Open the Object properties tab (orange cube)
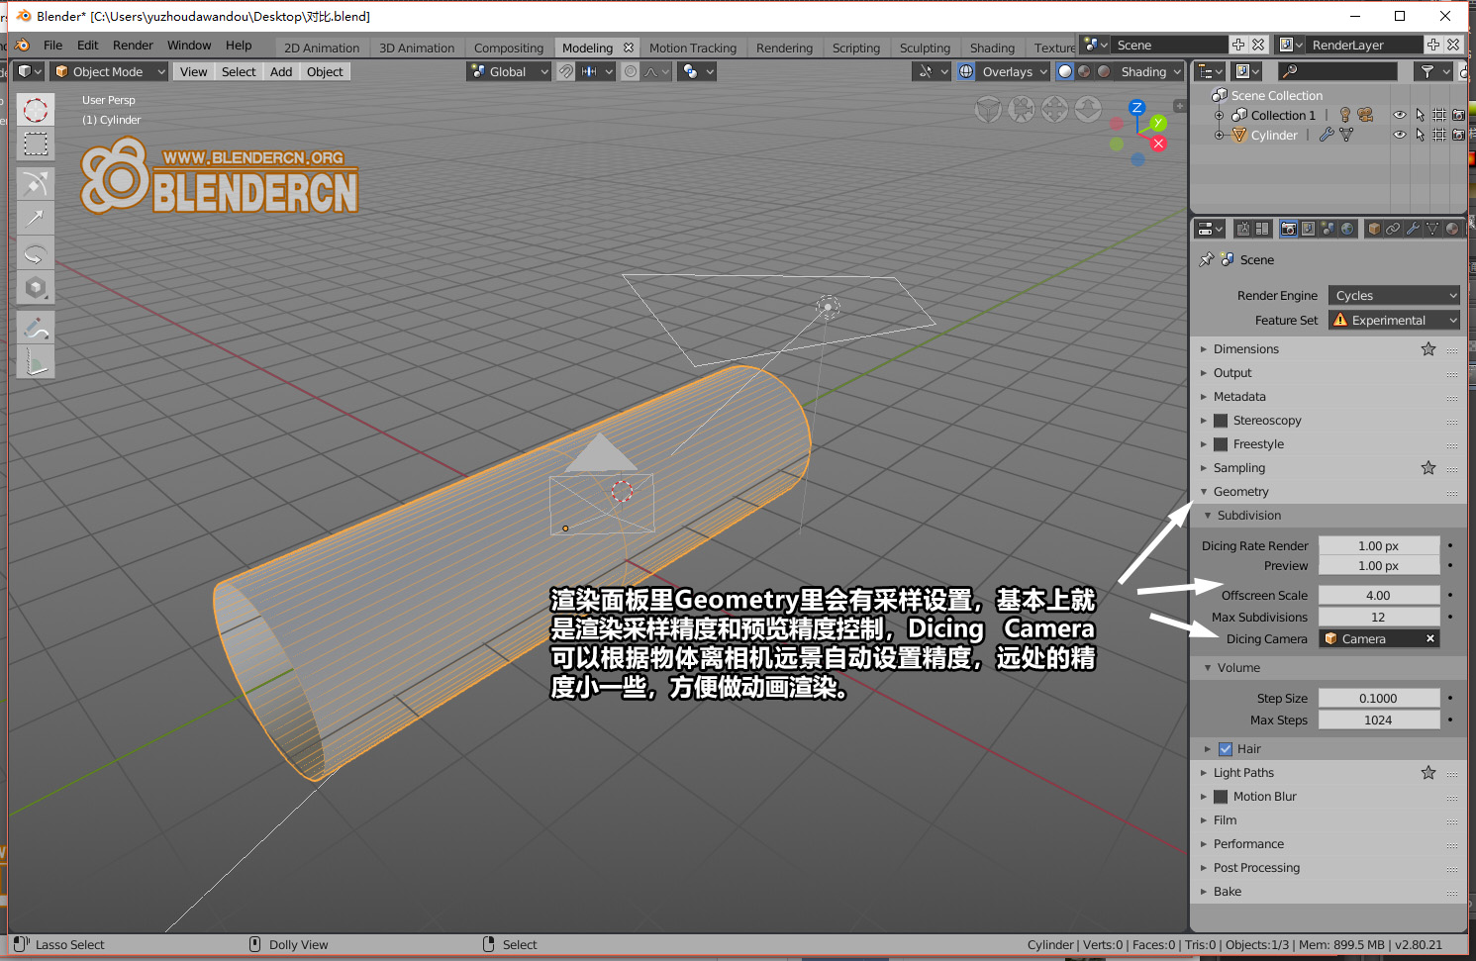Screen dimensions: 1476x961 point(1373,229)
